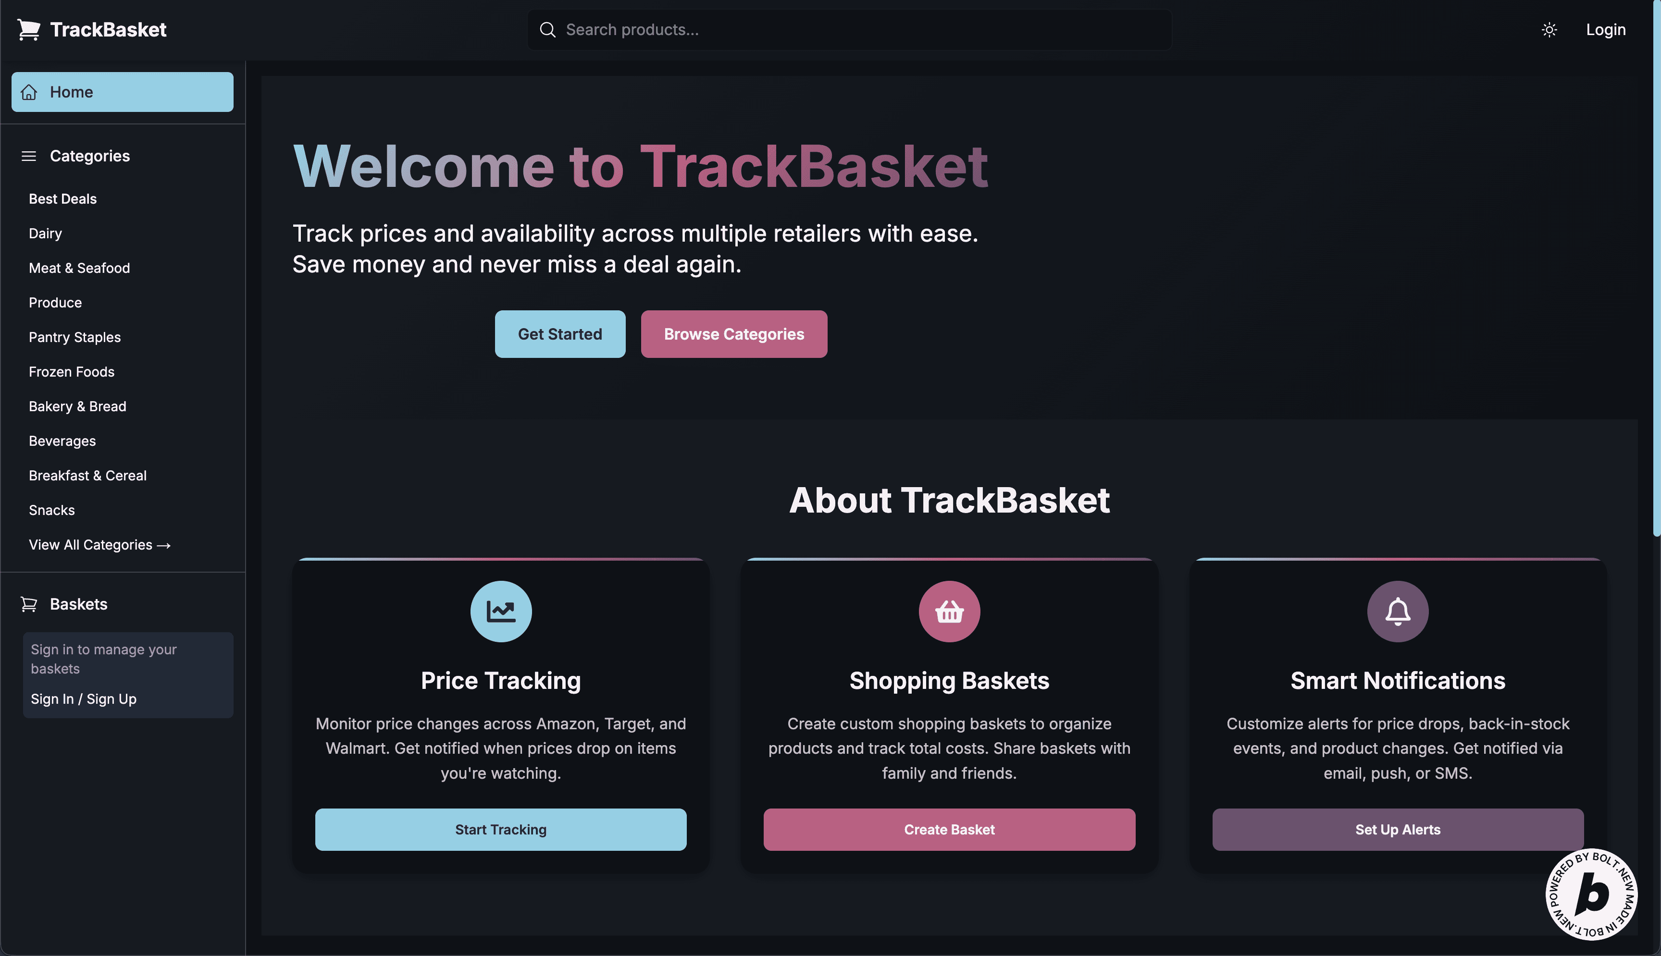
Task: Open the Bolt.new badge
Action: [1591, 895]
